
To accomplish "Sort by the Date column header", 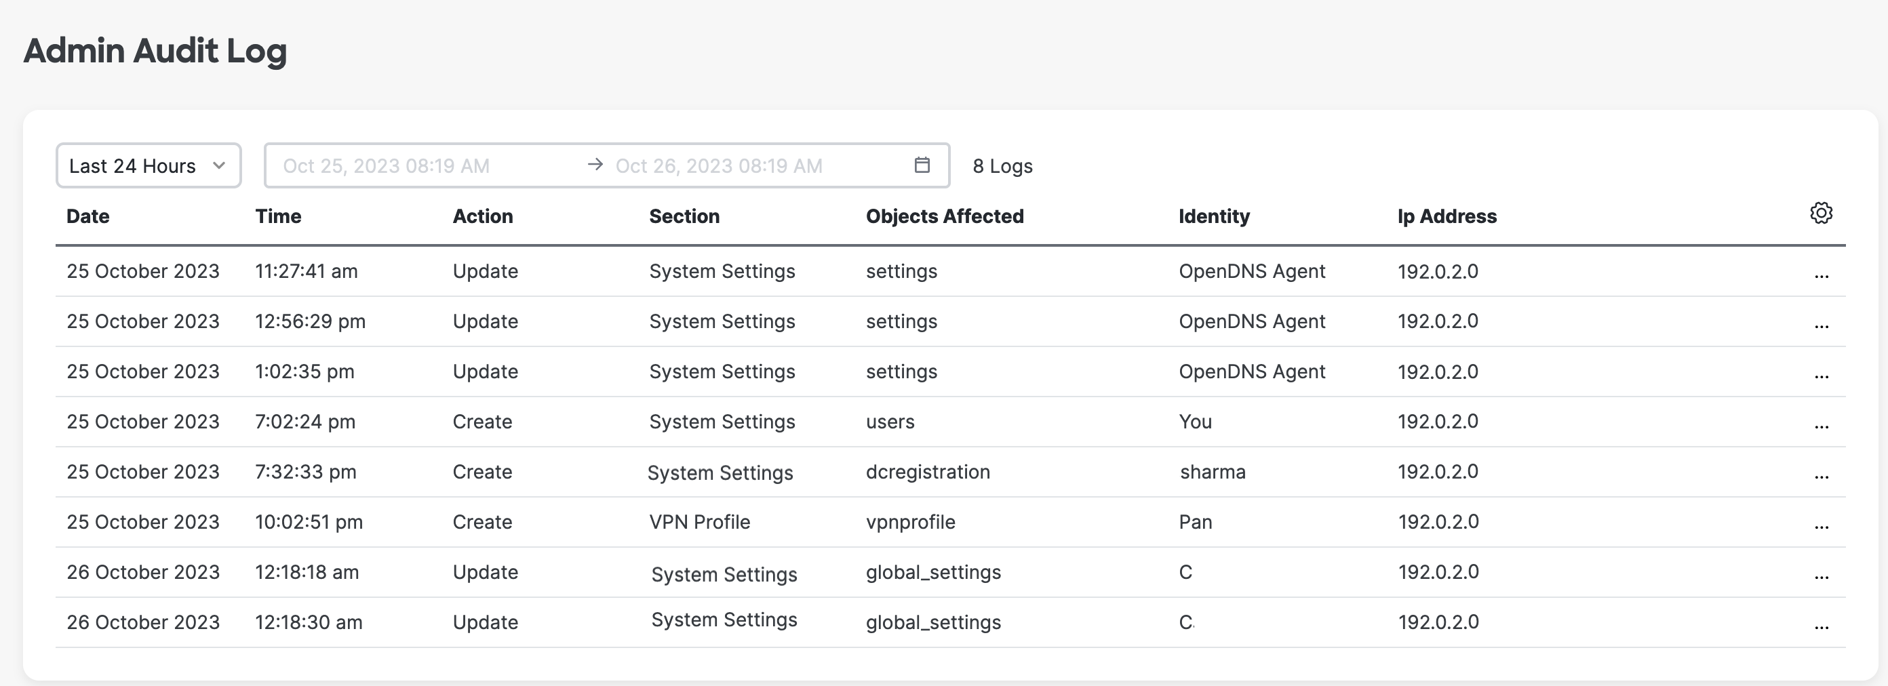I will click(x=88, y=216).
